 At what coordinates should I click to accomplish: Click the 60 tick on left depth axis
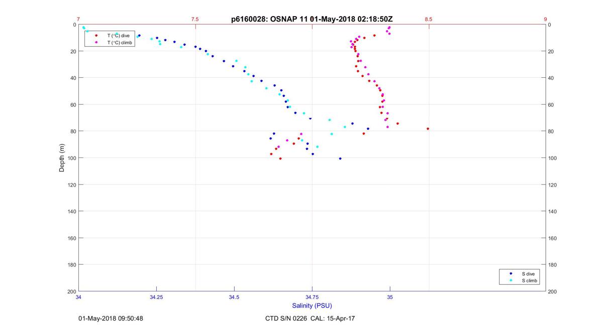(x=73, y=105)
